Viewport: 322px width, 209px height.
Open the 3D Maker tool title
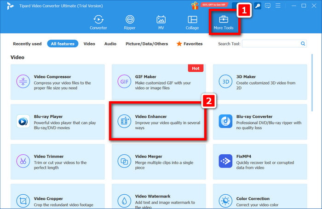point(246,77)
